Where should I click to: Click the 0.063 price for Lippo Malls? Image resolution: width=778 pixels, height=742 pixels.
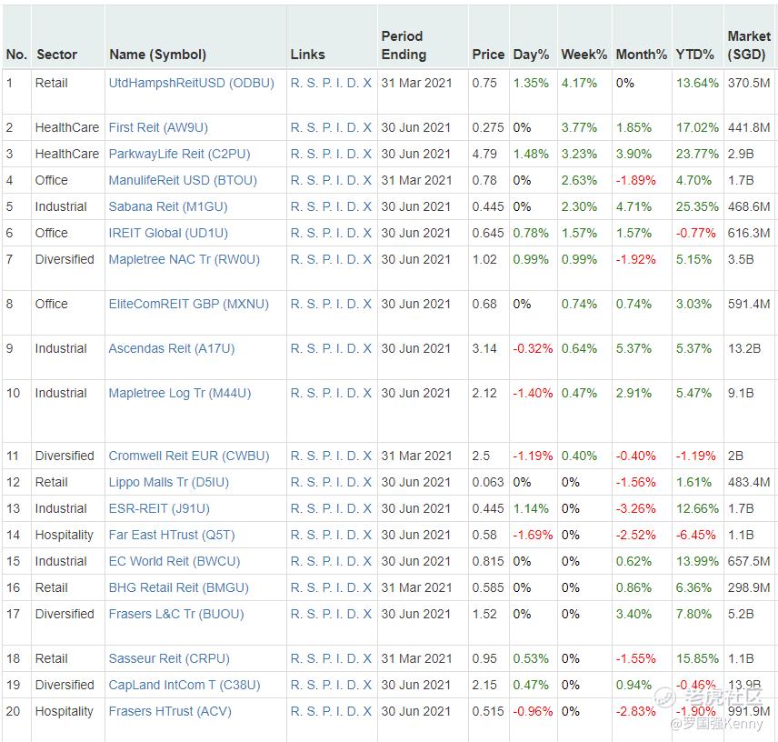point(488,482)
